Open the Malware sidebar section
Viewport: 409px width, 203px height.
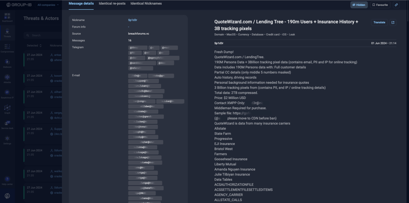coord(7,63)
